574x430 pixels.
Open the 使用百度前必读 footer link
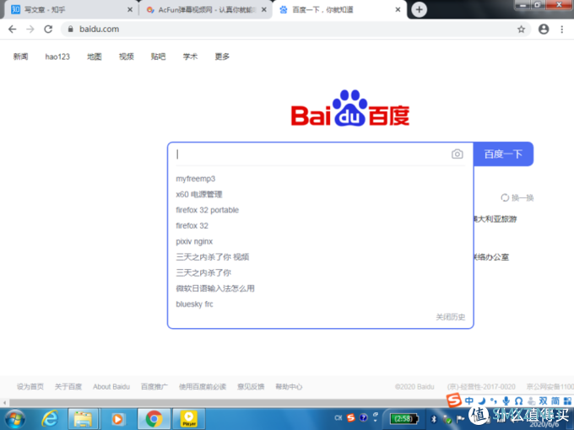click(x=203, y=386)
